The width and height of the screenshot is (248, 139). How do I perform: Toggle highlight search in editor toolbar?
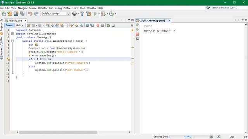62,25
